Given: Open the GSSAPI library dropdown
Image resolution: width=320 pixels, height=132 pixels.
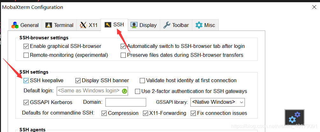Looking at the screenshot, I should point(217,102).
